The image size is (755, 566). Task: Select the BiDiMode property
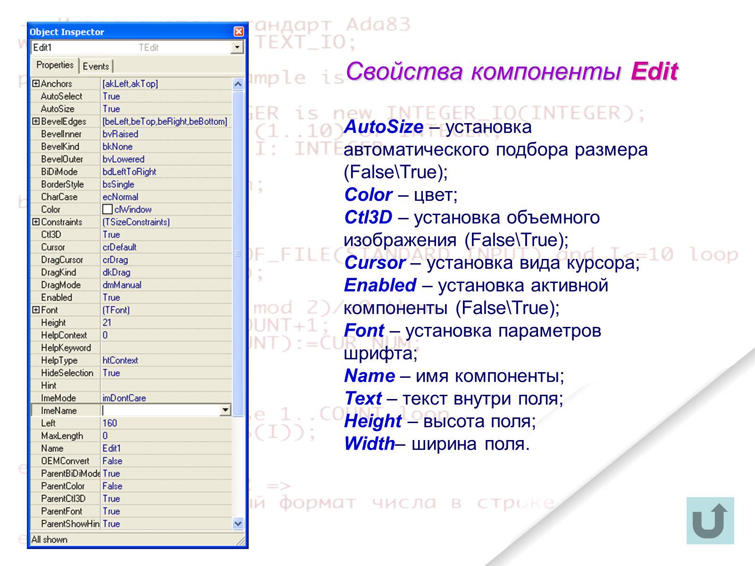[x=59, y=172]
